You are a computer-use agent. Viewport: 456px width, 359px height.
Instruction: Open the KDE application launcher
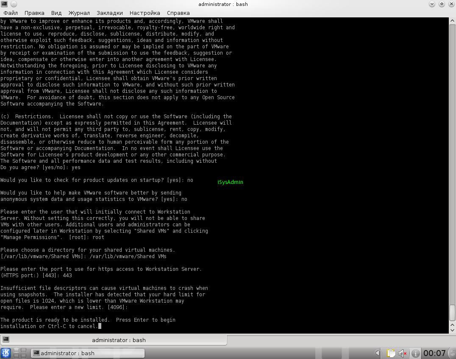point(6,353)
